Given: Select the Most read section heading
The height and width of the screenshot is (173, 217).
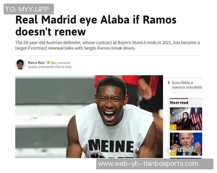Looking at the screenshot, I should [x=179, y=103].
